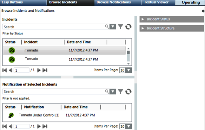Click the Incidents search input field
Image resolution: width=205 pixels, height=130 pixels.
pyautogui.click(x=54, y=27)
